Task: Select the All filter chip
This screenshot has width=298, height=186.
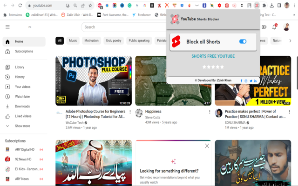Action: pos(60,40)
